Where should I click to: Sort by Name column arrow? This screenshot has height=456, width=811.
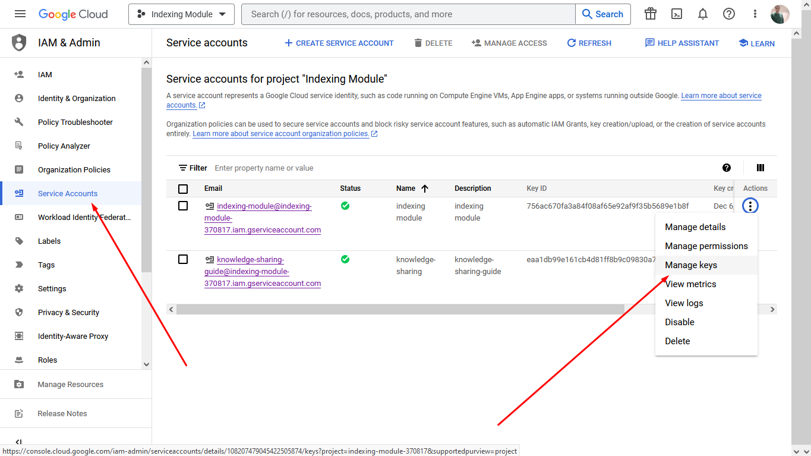coord(425,188)
